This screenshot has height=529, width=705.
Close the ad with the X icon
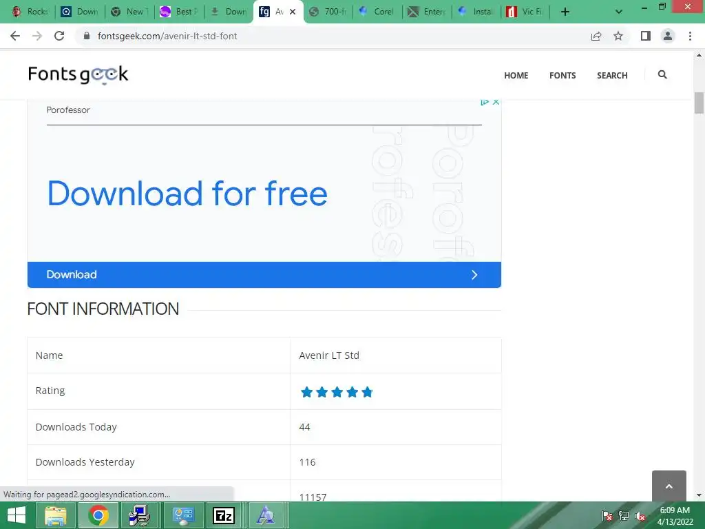(x=496, y=102)
